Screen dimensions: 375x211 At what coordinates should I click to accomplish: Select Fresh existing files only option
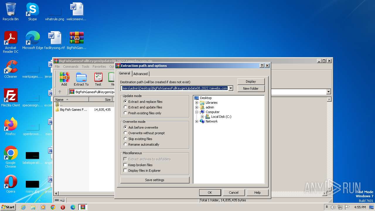[142, 113]
